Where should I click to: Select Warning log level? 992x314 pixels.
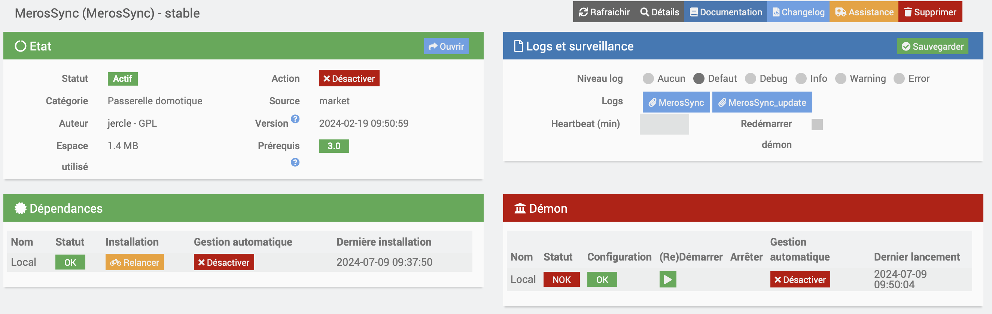pyautogui.click(x=841, y=79)
